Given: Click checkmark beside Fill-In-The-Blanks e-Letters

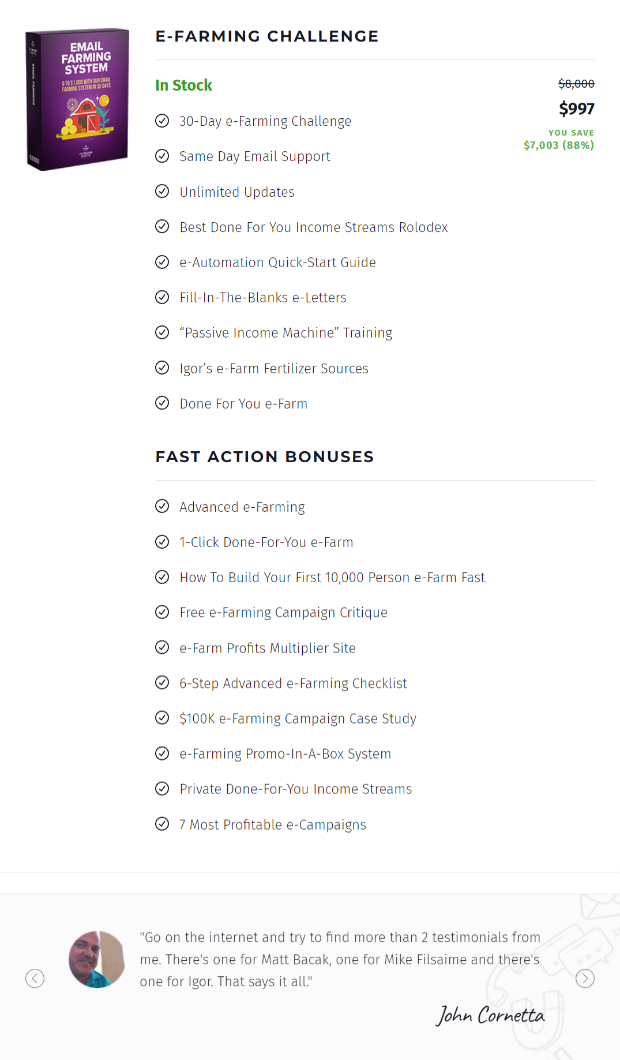Looking at the screenshot, I should coord(162,297).
